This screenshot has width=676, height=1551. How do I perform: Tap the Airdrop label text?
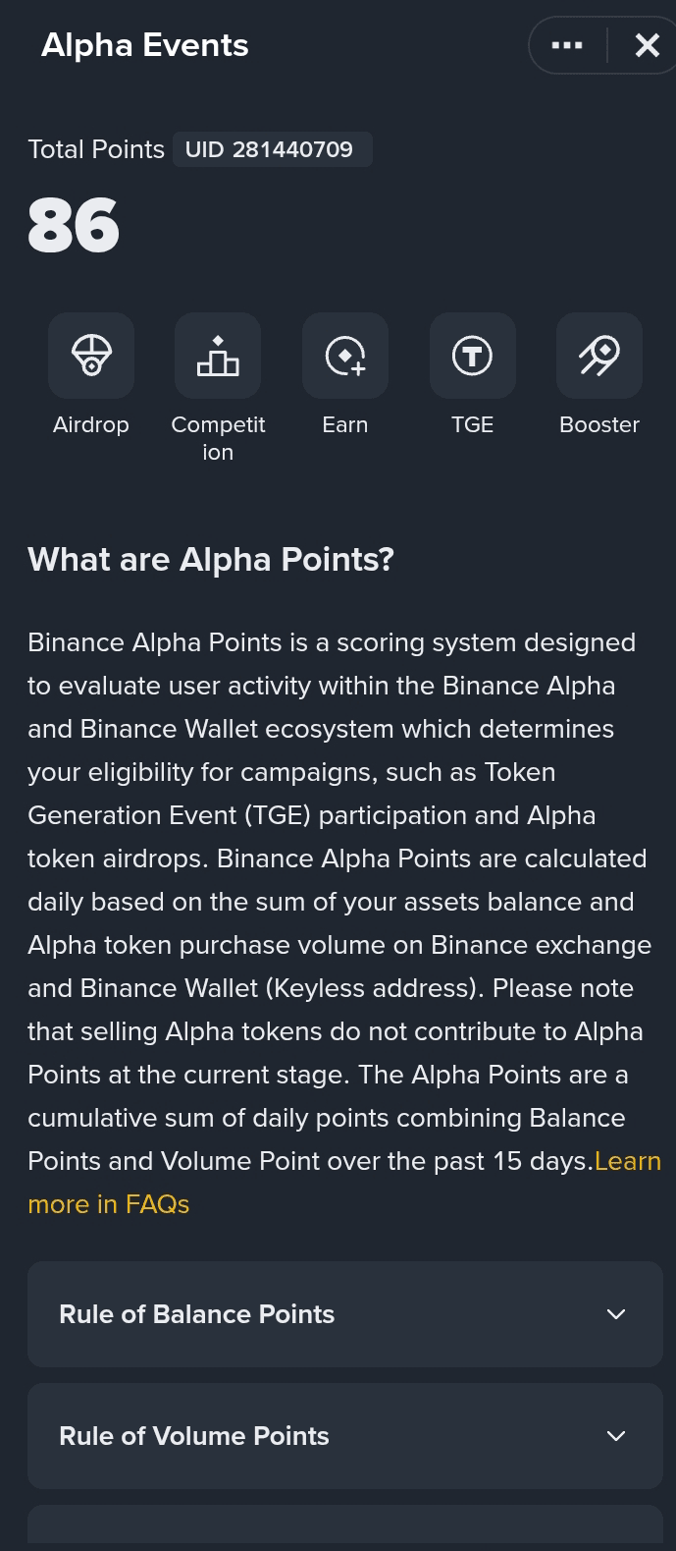click(x=91, y=424)
